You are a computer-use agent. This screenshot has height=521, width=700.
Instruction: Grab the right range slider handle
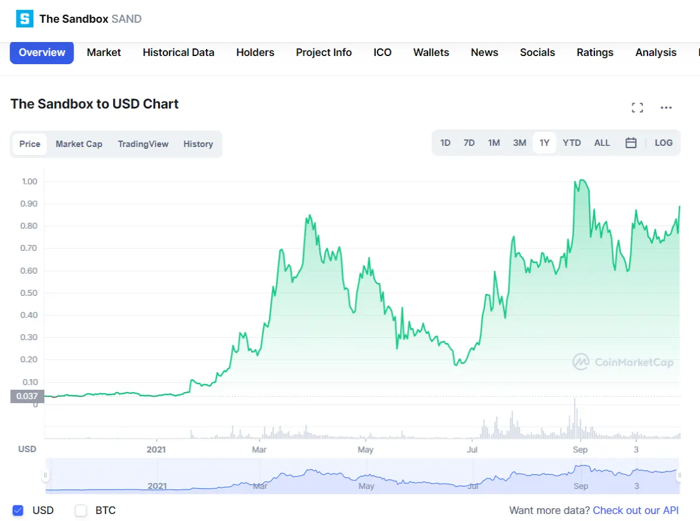(679, 475)
